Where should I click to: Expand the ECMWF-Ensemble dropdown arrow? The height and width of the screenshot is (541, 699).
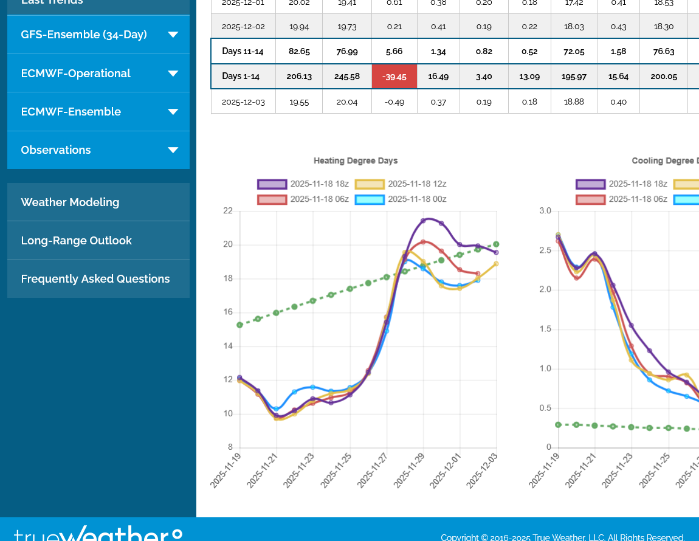click(x=173, y=112)
